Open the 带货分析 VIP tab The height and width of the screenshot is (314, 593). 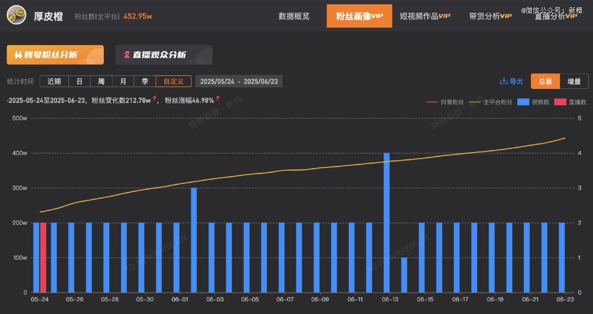(x=490, y=16)
